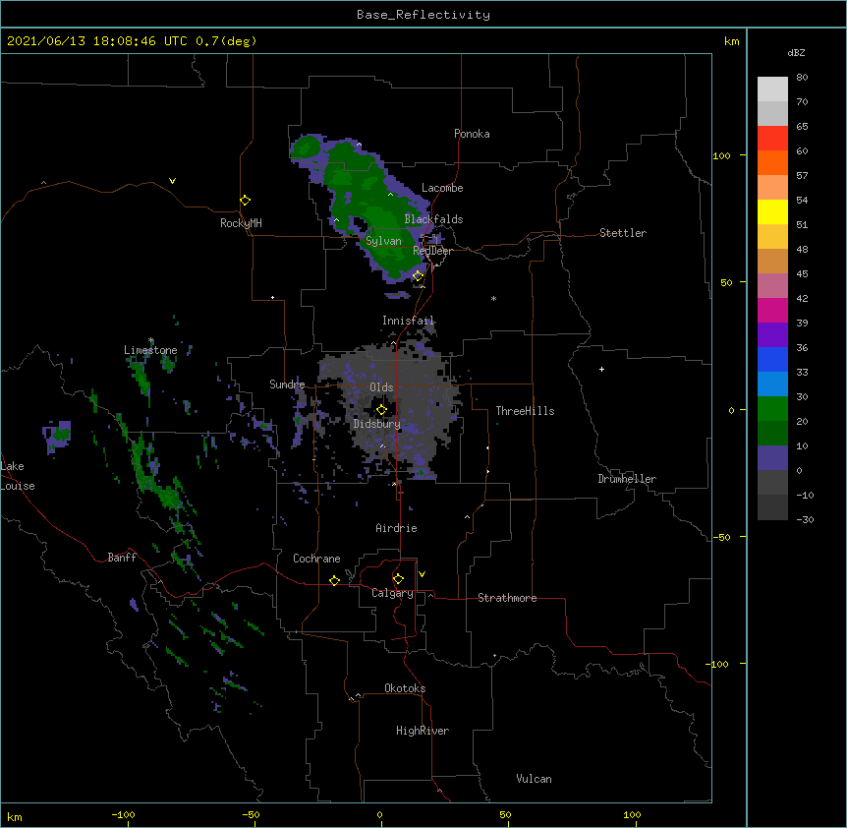The width and height of the screenshot is (847, 828).
Task: Select the yellow diamond marker south of RedDeer
Action: 418,275
